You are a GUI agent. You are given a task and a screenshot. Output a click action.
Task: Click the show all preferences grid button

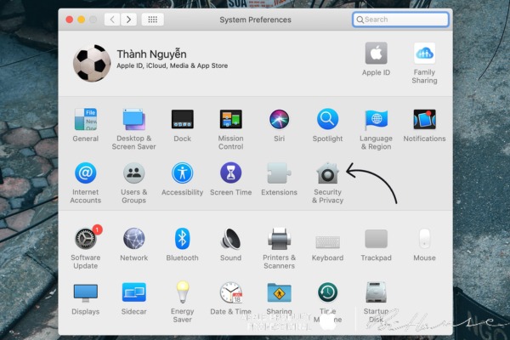click(153, 19)
